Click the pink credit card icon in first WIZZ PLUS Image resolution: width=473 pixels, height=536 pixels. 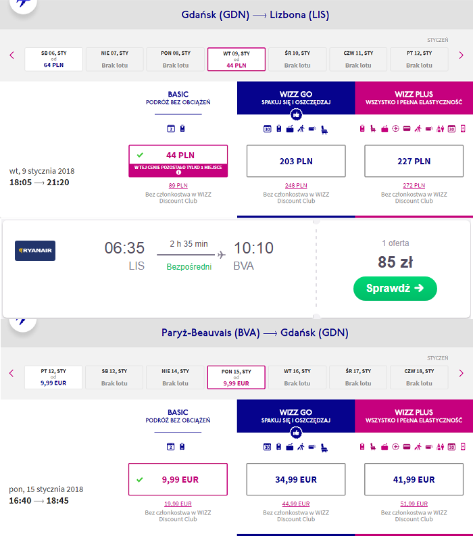(x=407, y=129)
